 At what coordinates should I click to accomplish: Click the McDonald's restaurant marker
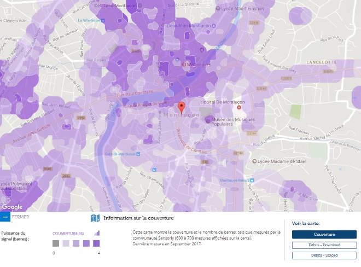(x=184, y=65)
